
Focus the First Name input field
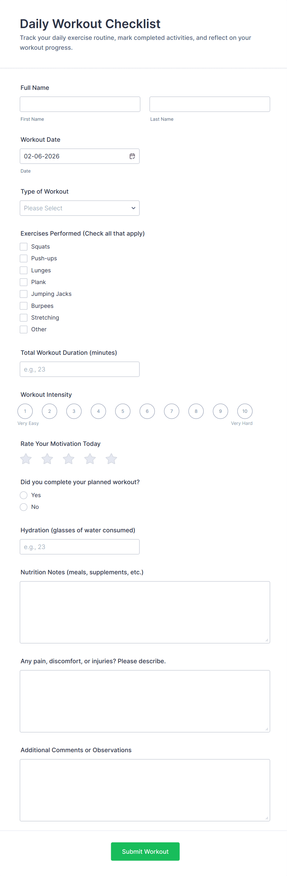(80, 104)
